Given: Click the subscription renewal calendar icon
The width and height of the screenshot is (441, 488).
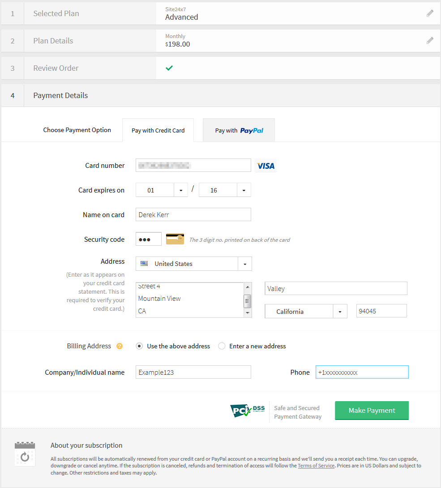Looking at the screenshot, I should click(x=25, y=454).
